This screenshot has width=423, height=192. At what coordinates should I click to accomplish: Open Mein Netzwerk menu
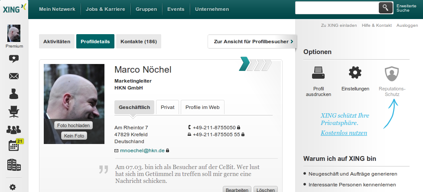point(57,9)
